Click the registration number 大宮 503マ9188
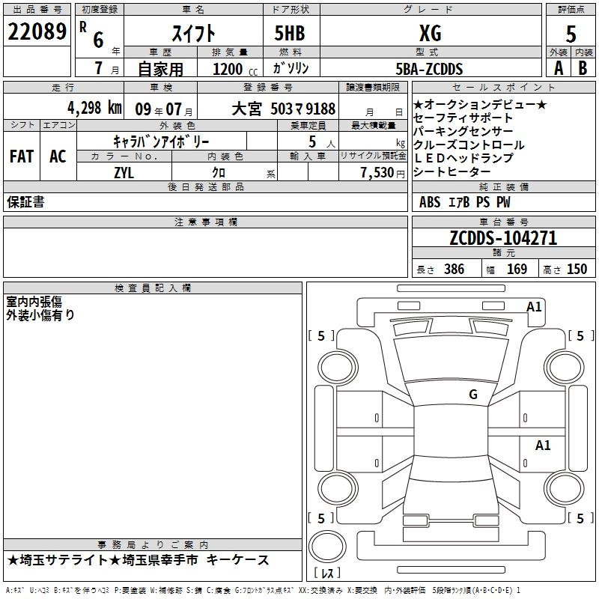Image resolution: width=599 pixels, height=599 pixels. [284, 109]
